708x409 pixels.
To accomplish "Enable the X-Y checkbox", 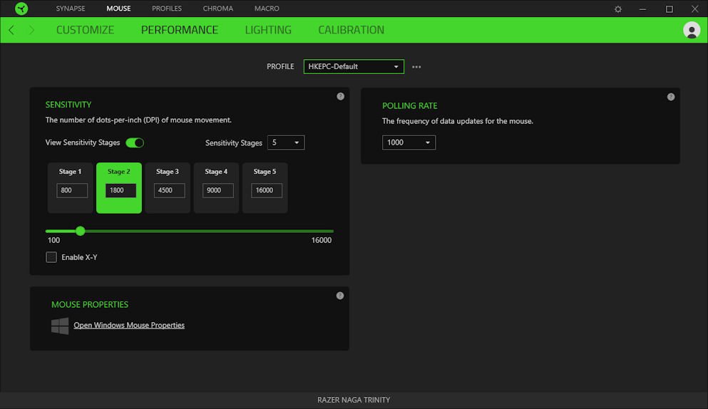I will [x=51, y=257].
